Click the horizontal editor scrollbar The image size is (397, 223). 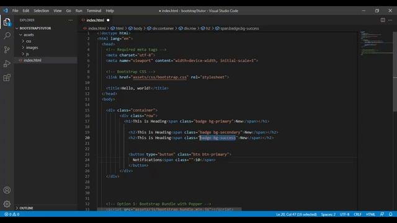pos(169,209)
